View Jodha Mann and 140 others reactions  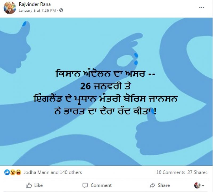click(53, 172)
